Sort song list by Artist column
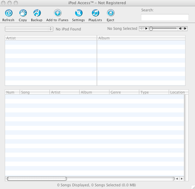195x189 pixels. point(65,92)
